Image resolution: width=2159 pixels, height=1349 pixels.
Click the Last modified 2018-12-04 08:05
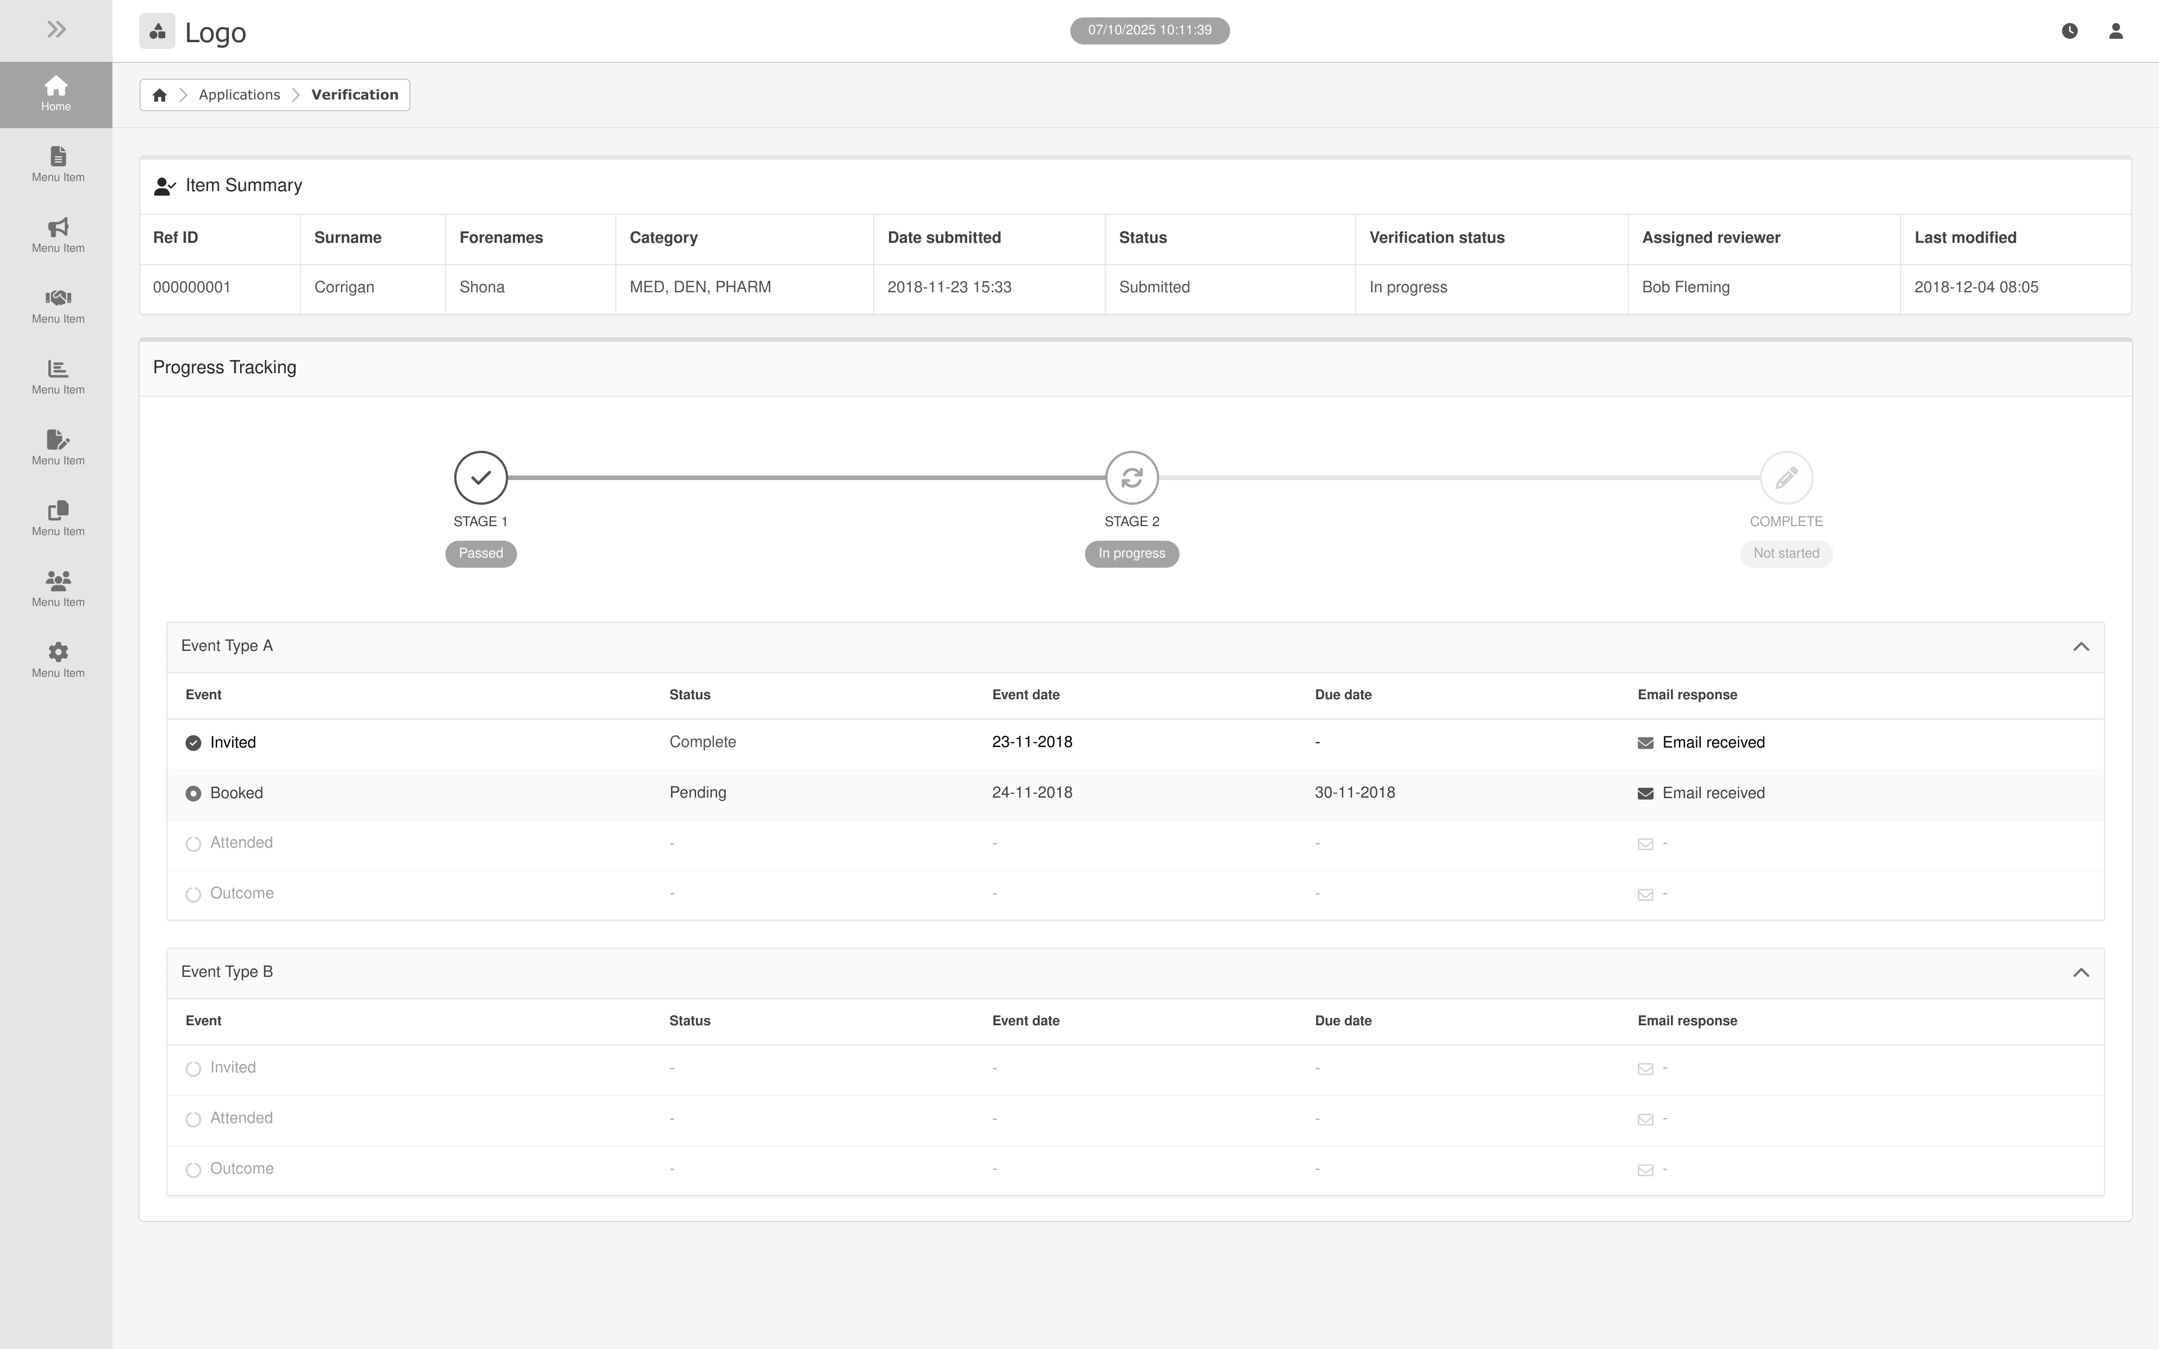(x=1976, y=287)
